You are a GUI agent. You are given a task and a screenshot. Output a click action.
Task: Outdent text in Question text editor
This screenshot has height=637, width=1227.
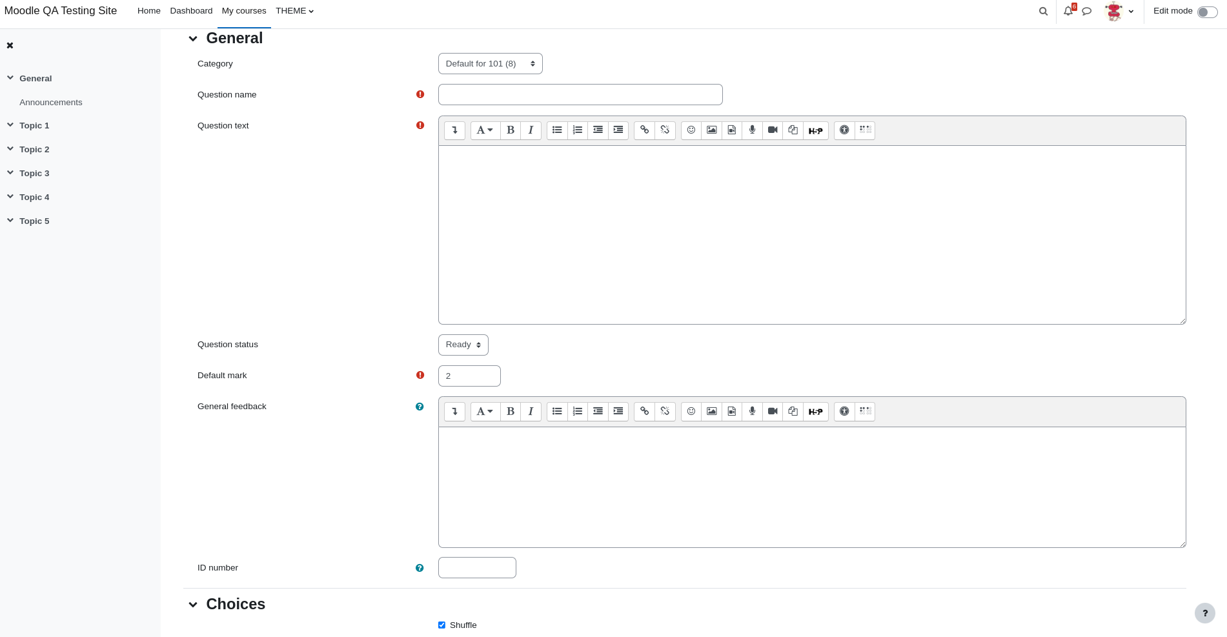598,130
